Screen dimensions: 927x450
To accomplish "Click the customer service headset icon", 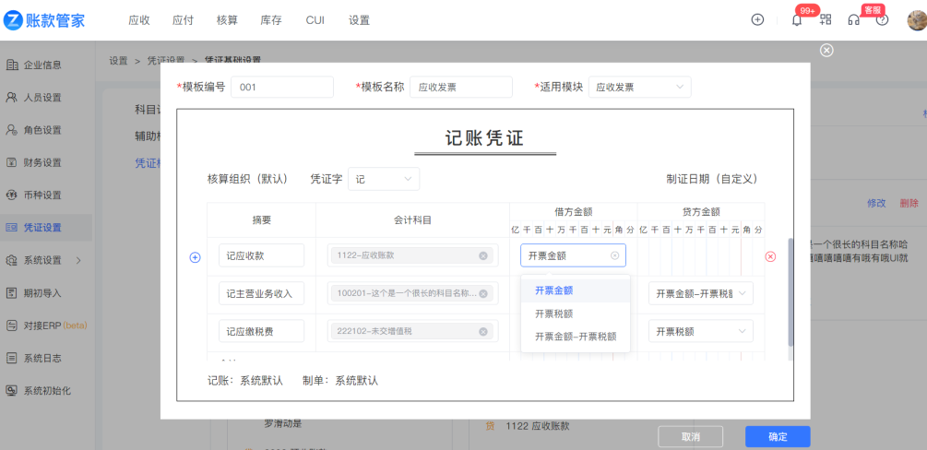I will point(854,19).
